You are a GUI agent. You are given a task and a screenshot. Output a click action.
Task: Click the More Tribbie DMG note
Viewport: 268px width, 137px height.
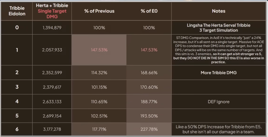(x=219, y=72)
